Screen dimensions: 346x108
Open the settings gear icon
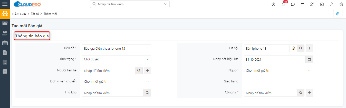click(x=341, y=4)
